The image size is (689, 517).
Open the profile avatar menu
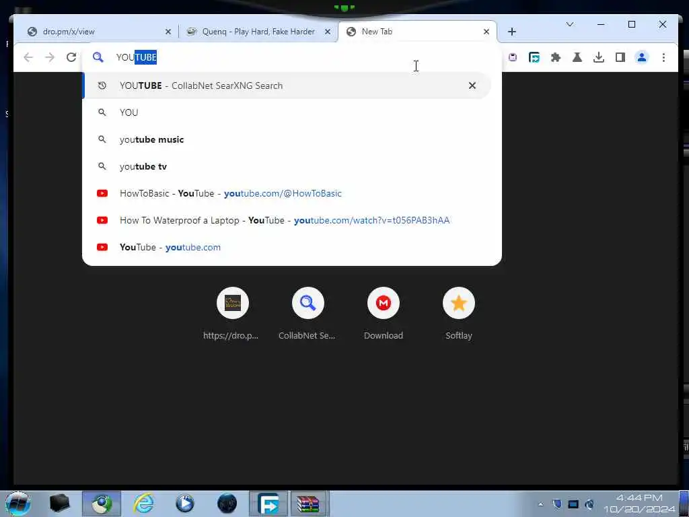(641, 57)
